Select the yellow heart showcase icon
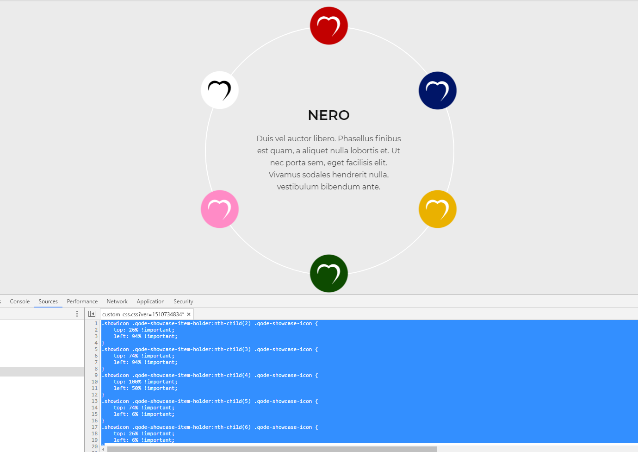This screenshot has height=452, width=638. pyautogui.click(x=438, y=209)
